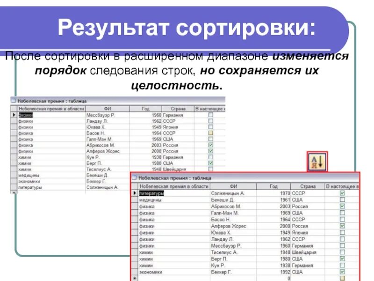Viewport: 374px width, 281px height.
Task: Select 'Нобелевская премия в области' header in front table
Action: [x=174, y=186]
